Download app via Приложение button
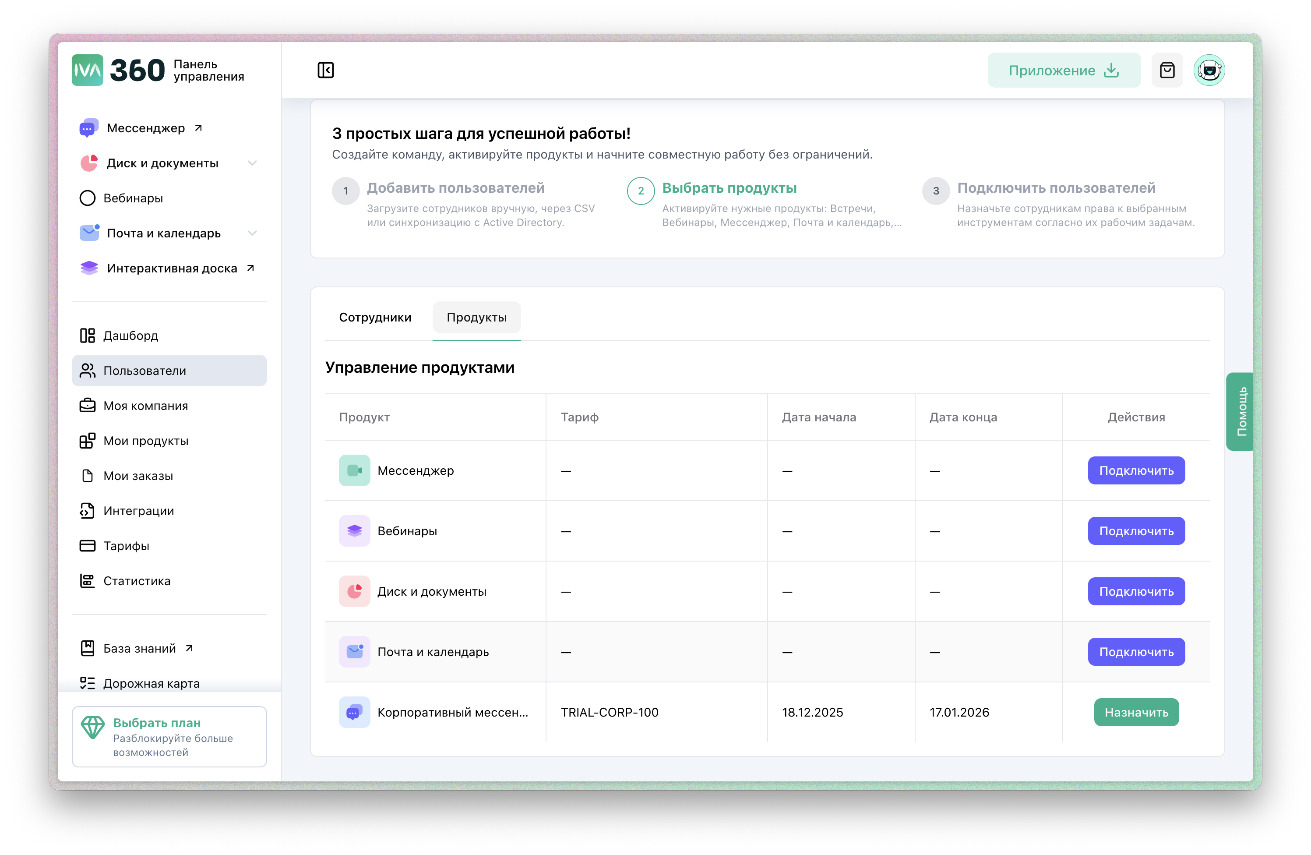 (x=1063, y=70)
